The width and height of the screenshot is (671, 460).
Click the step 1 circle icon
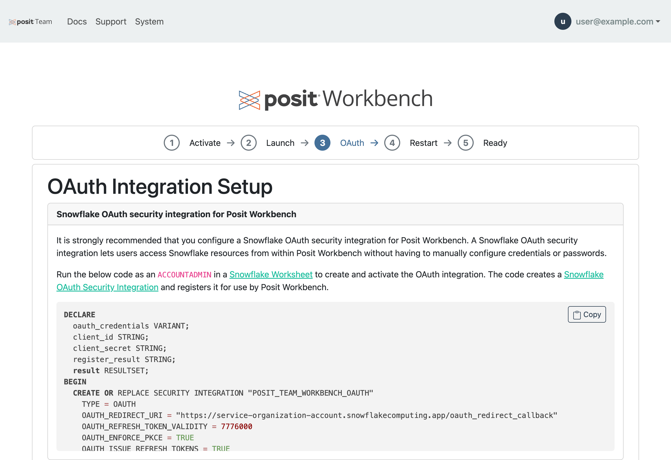coord(171,143)
